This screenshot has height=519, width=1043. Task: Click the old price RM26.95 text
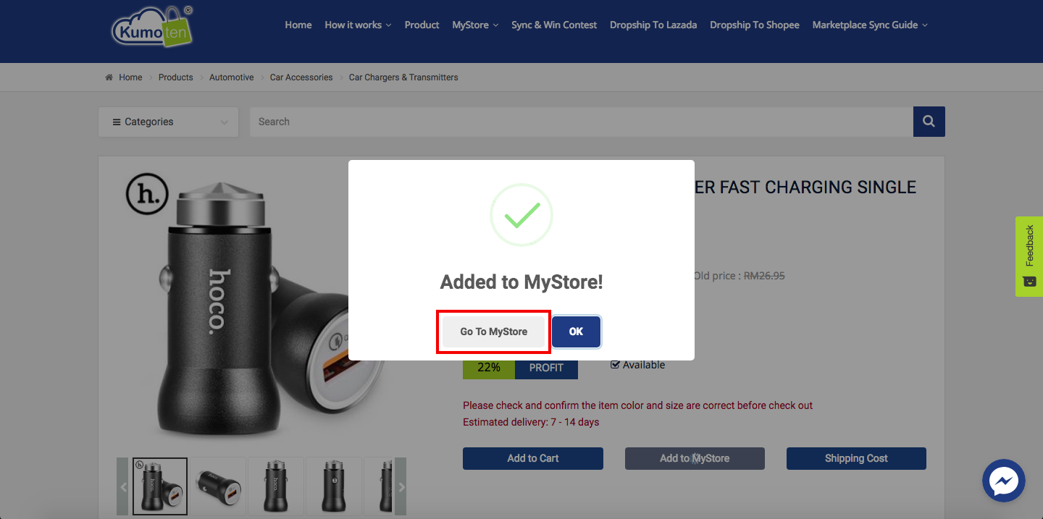pos(764,276)
